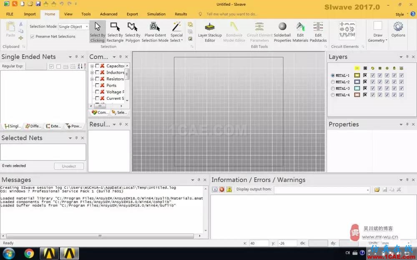This screenshot has width=417, height=260.
Task: Select METAL-2 layer radio button
Action: (x=333, y=82)
